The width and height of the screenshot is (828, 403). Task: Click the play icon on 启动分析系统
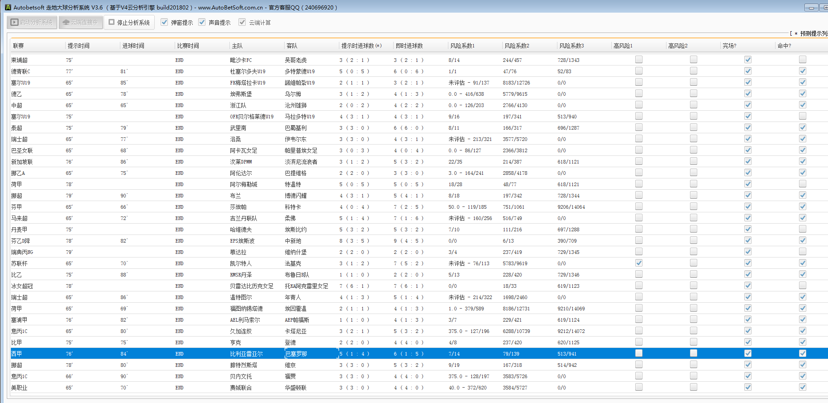tap(14, 22)
